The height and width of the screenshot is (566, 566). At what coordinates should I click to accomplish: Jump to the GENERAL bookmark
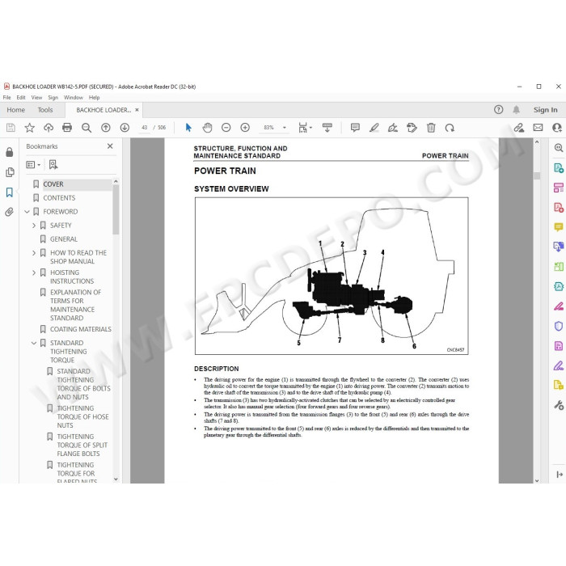click(x=64, y=239)
